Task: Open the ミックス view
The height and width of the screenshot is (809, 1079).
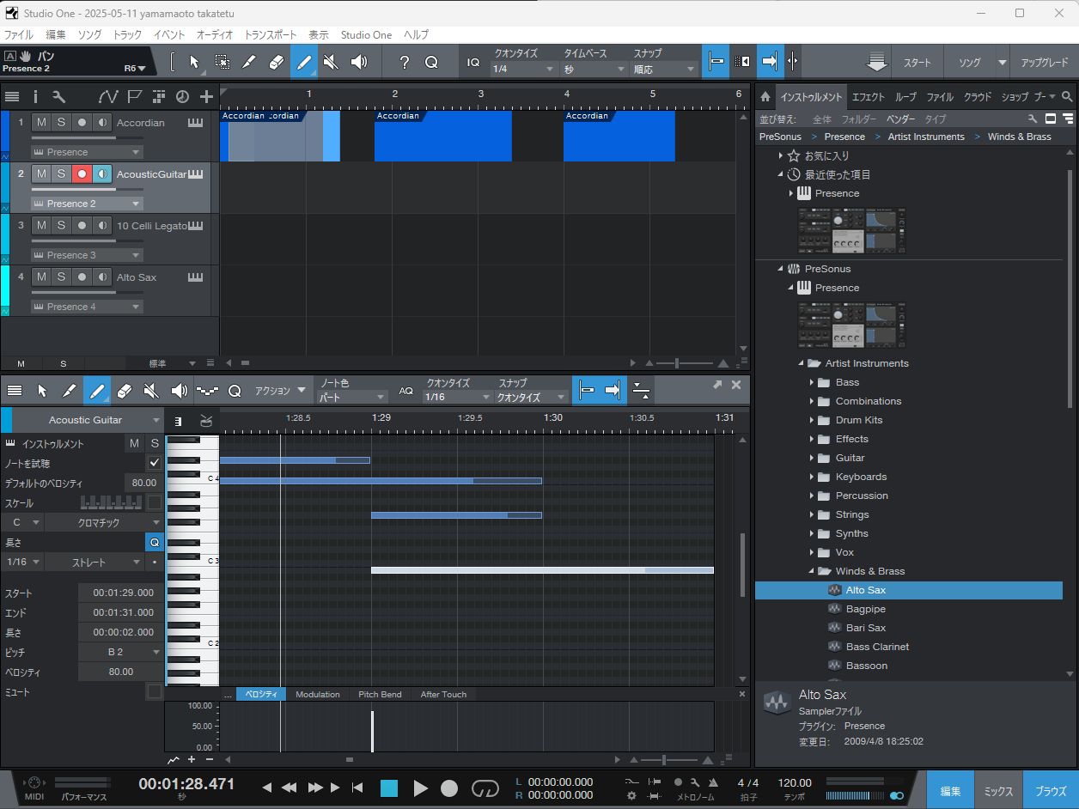Action: pyautogui.click(x=998, y=792)
